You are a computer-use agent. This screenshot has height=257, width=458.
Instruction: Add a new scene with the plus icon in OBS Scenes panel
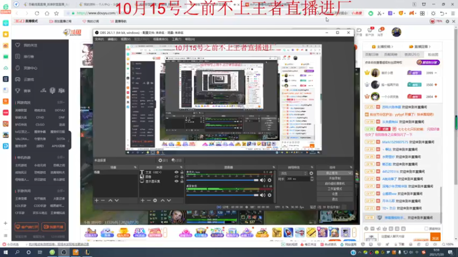point(97,200)
